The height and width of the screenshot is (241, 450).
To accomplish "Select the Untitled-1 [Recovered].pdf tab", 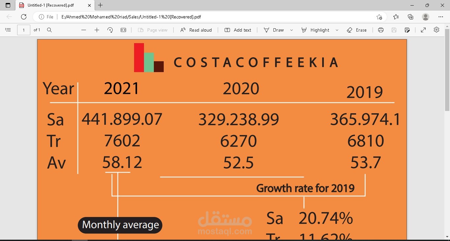I will (54, 5).
